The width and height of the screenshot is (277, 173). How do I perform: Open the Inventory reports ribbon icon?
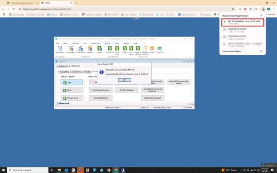click(x=90, y=50)
